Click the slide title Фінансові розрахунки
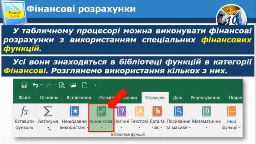 tap(81, 9)
